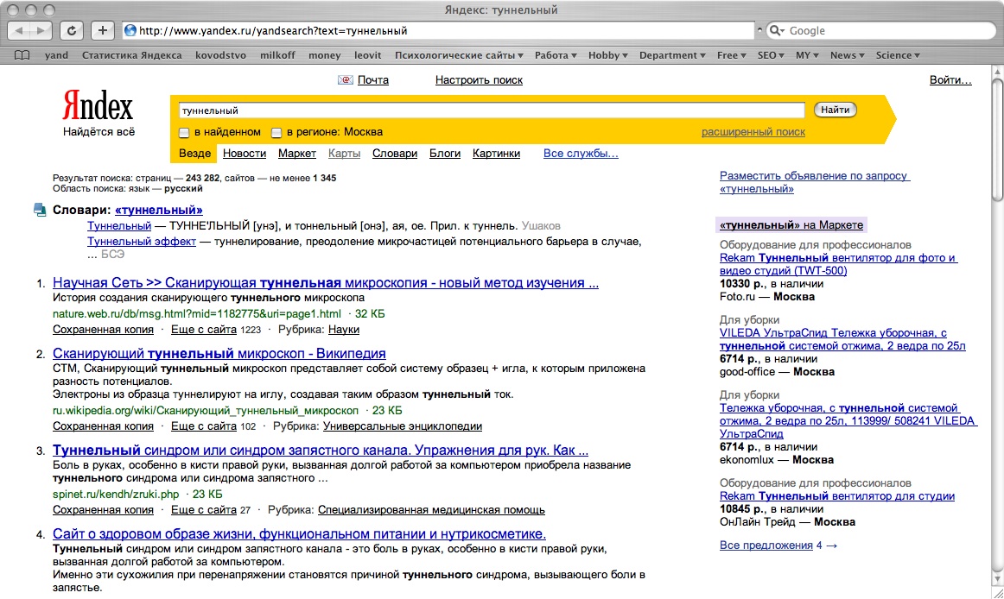Enable the 'в найденном' checkbox
The width and height of the screenshot is (1004, 599).
click(x=184, y=133)
